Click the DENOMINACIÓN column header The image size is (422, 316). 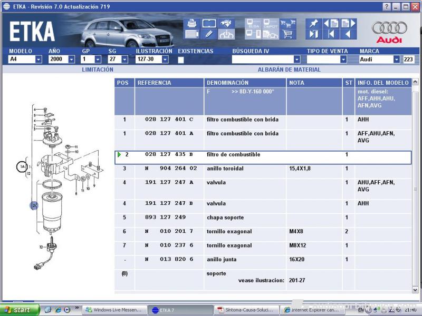point(245,83)
